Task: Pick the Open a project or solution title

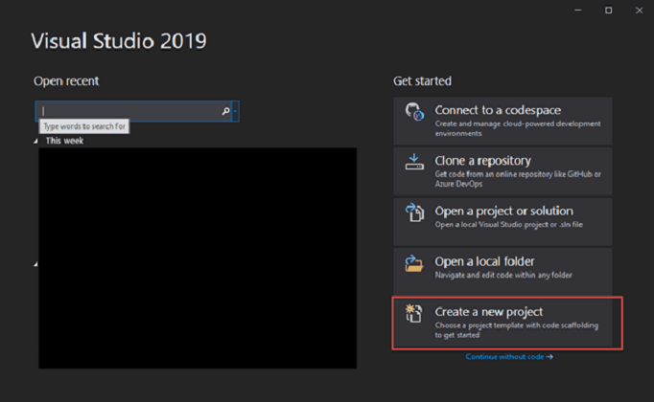Action: point(503,211)
